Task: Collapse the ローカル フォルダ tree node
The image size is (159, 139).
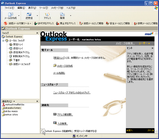Action: point(3,41)
